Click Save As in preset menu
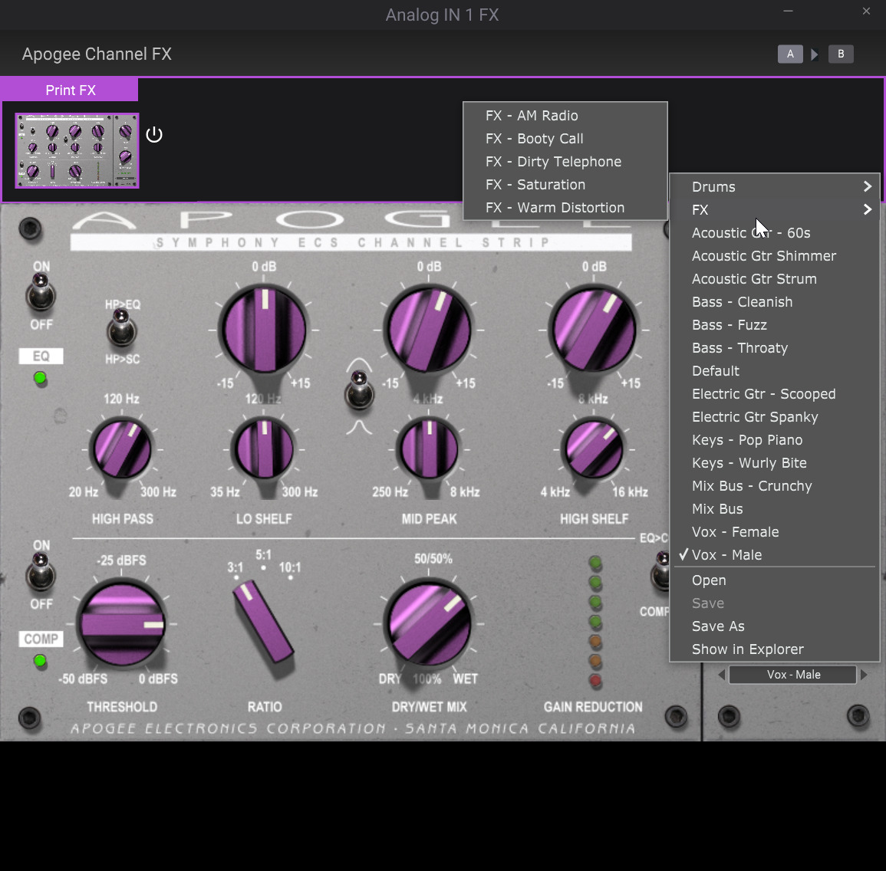Screen dimensions: 886x871 coord(718,626)
